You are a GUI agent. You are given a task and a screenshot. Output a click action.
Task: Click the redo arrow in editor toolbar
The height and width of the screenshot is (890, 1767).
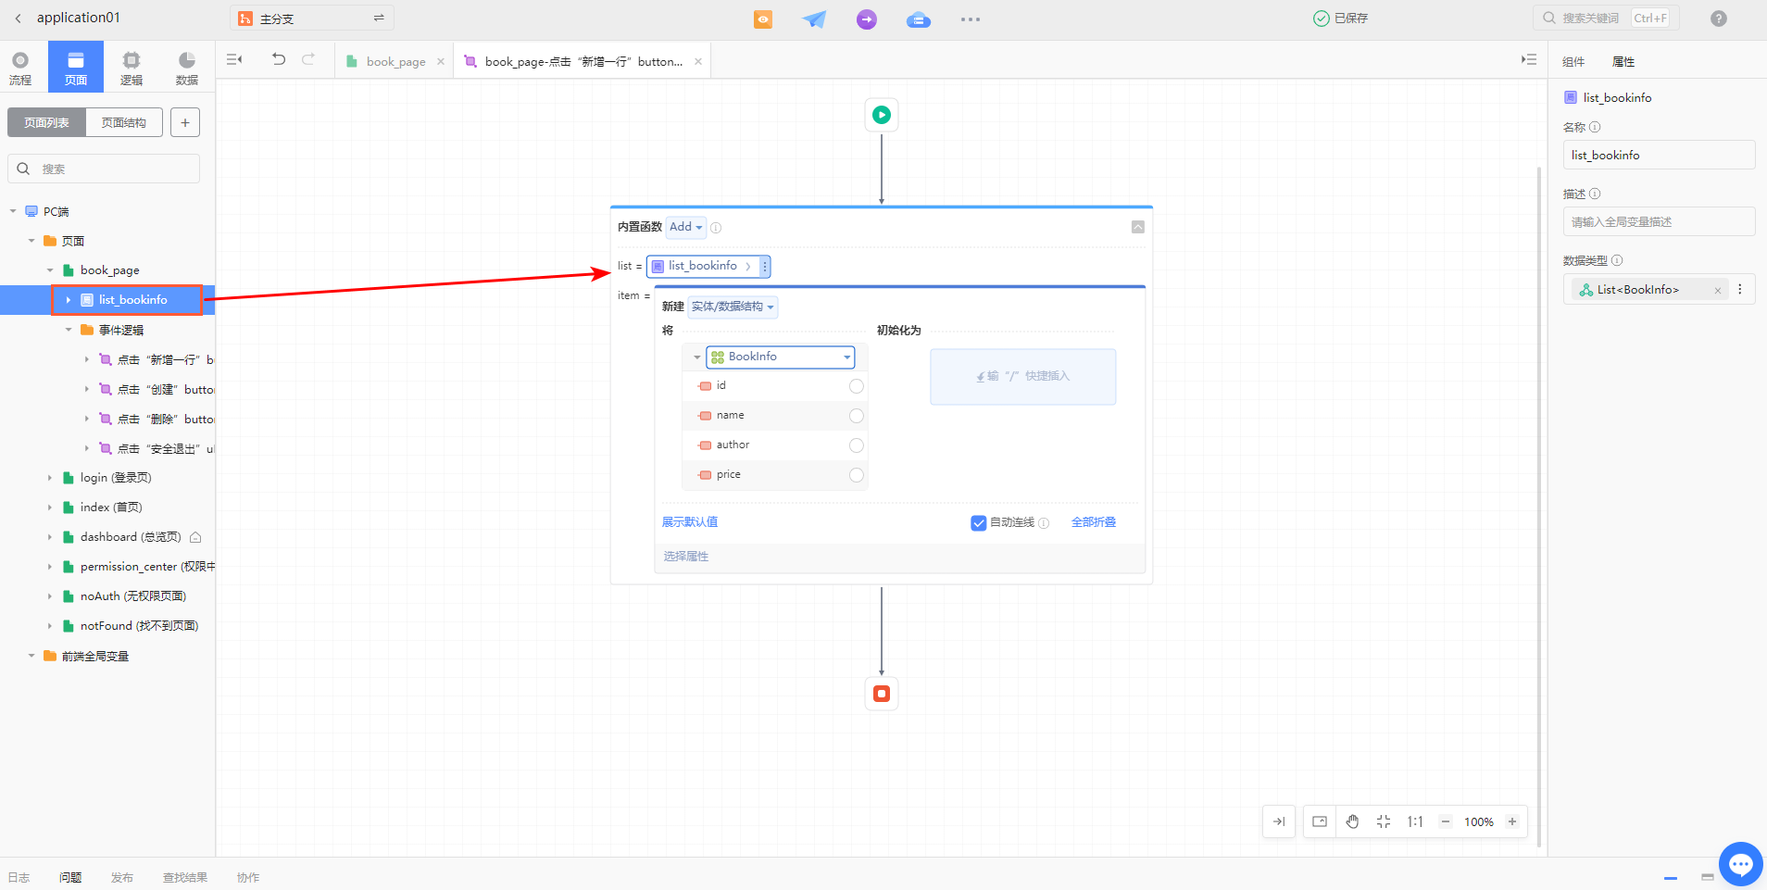point(308,59)
